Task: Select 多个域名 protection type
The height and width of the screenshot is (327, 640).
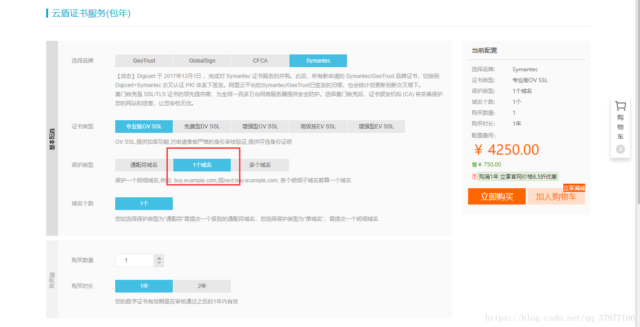Action: 260,165
